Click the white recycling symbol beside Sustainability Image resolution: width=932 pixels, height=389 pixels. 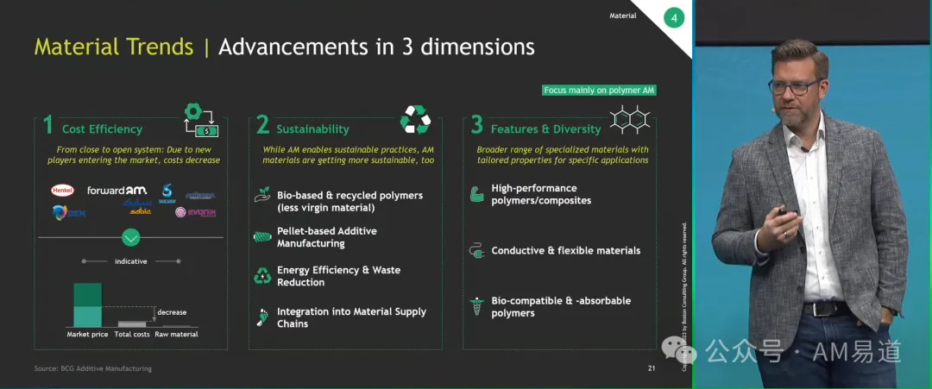(x=415, y=119)
